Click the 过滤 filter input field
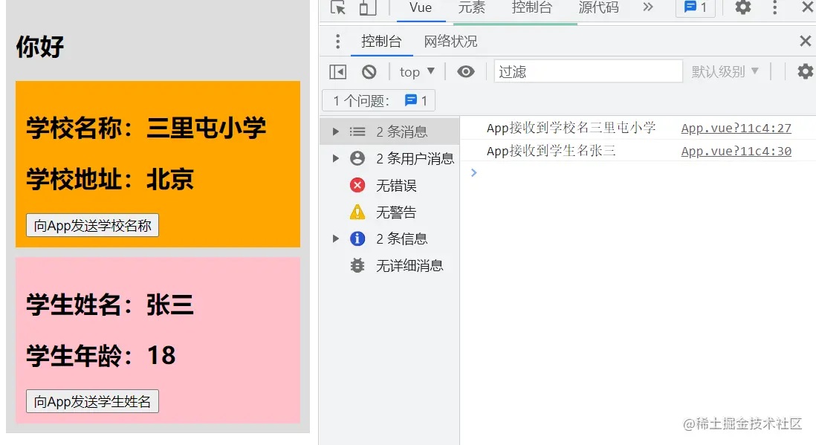The height and width of the screenshot is (445, 816). [587, 71]
